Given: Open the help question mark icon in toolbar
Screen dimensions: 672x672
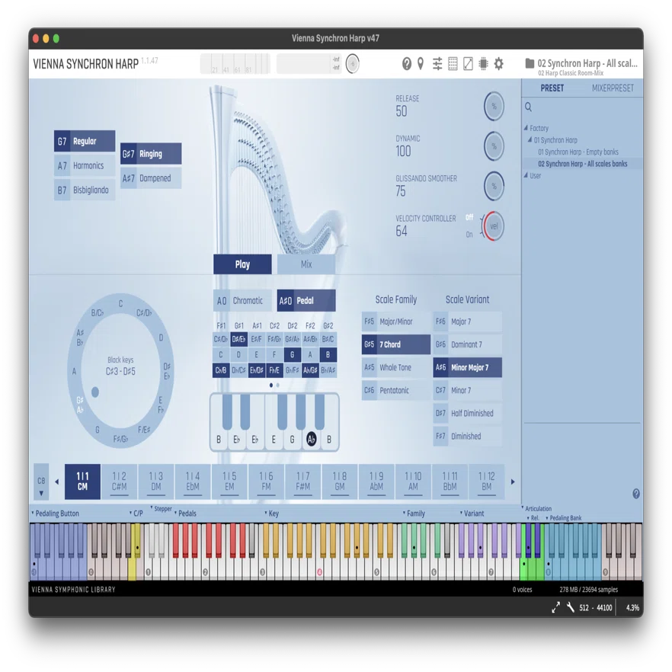Looking at the screenshot, I should [x=406, y=64].
